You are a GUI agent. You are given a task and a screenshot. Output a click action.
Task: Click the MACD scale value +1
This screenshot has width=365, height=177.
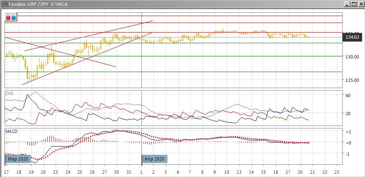click(x=348, y=132)
